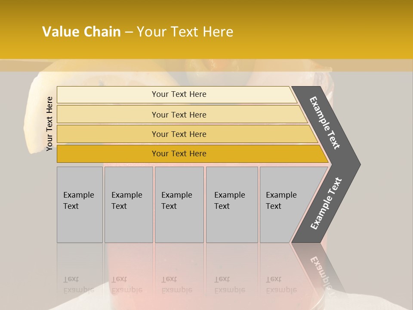Select the fourth gray 'Example Text' box
The width and height of the screenshot is (413, 310).
click(x=232, y=205)
